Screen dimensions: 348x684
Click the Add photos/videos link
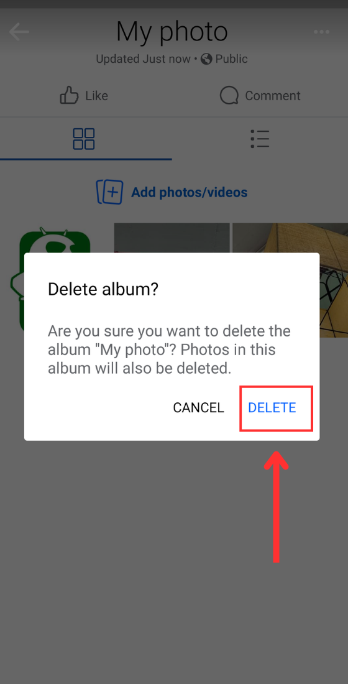(190, 192)
